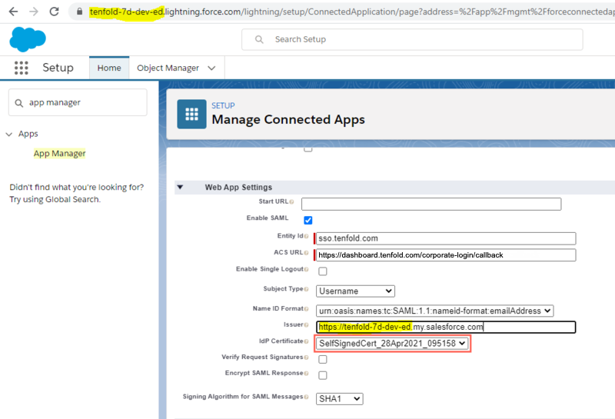
Task: Click the Search Setup field
Action: tap(412, 39)
